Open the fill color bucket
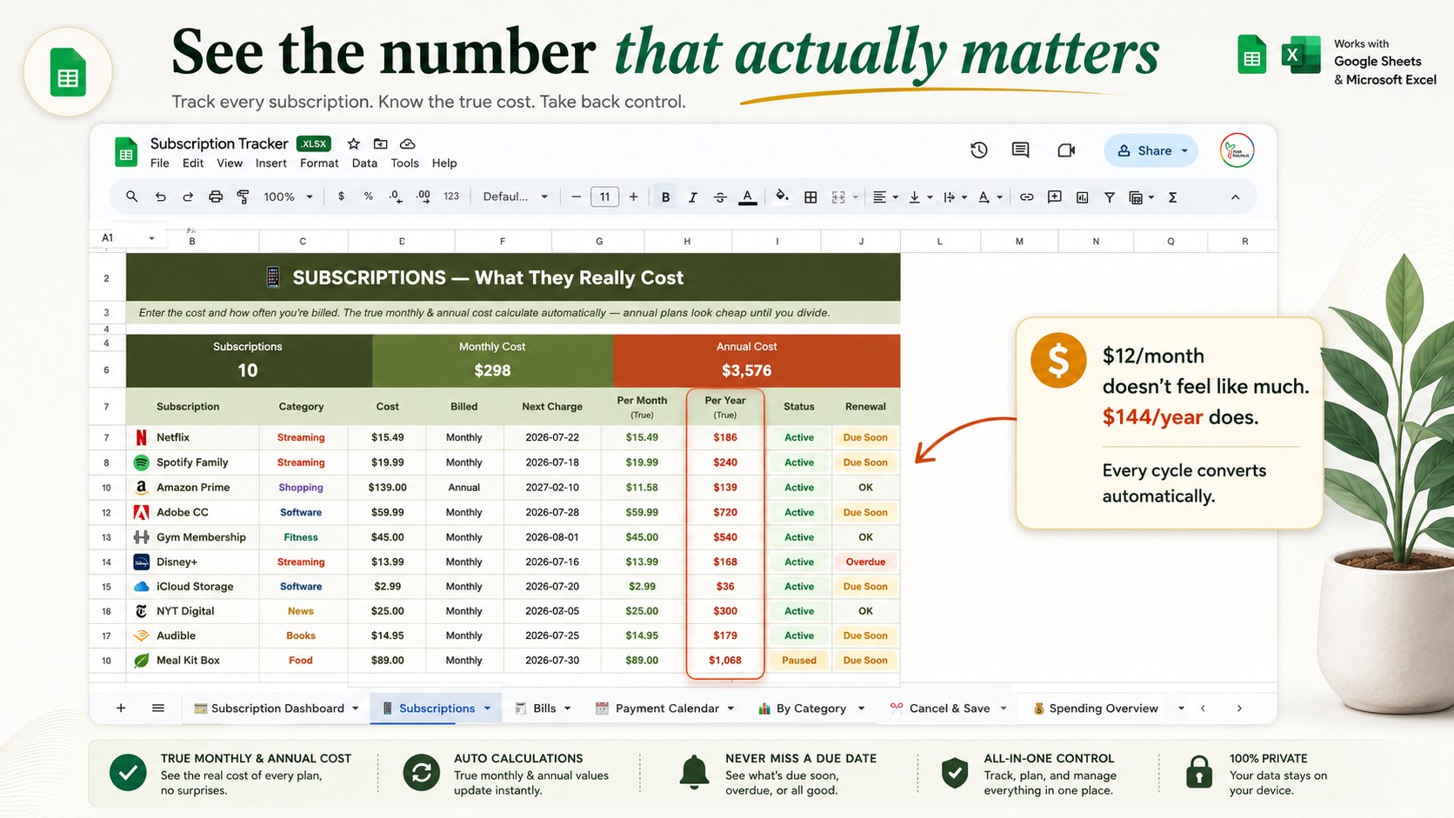1454x818 pixels. pos(782,196)
